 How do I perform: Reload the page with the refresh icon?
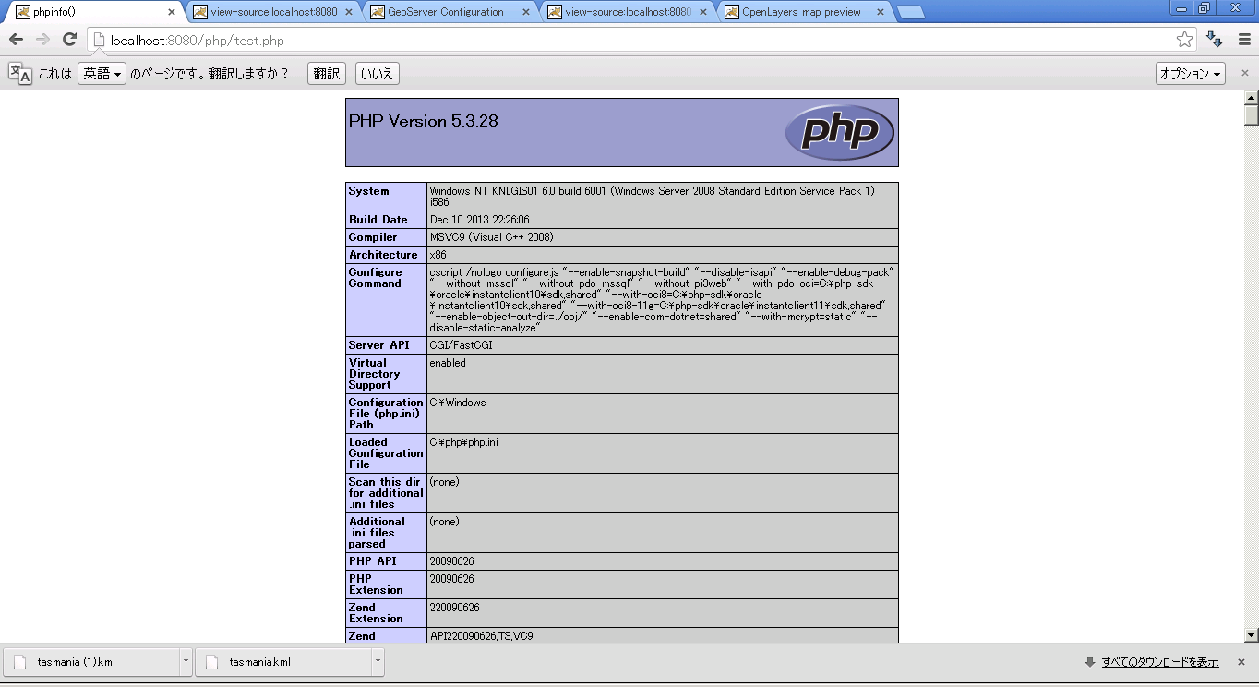[69, 40]
